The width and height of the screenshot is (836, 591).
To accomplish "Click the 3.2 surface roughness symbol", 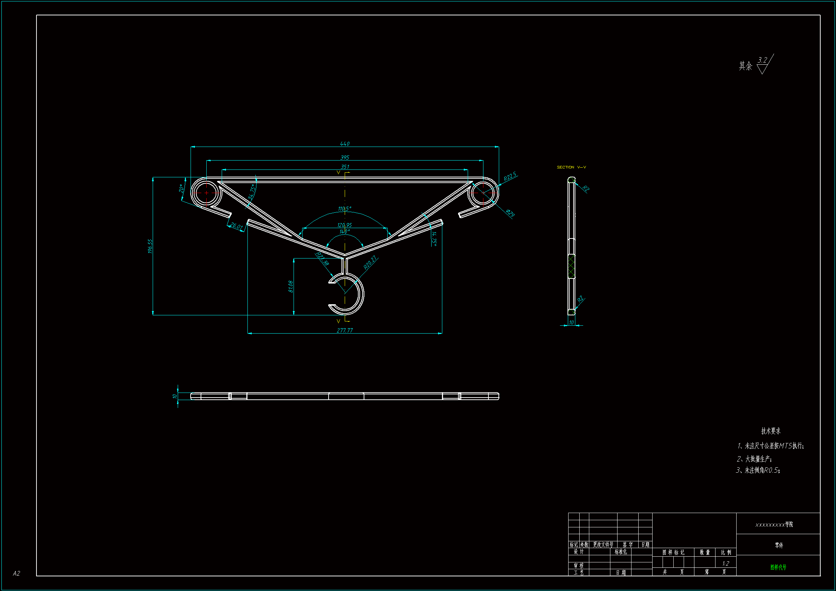I will (763, 60).
